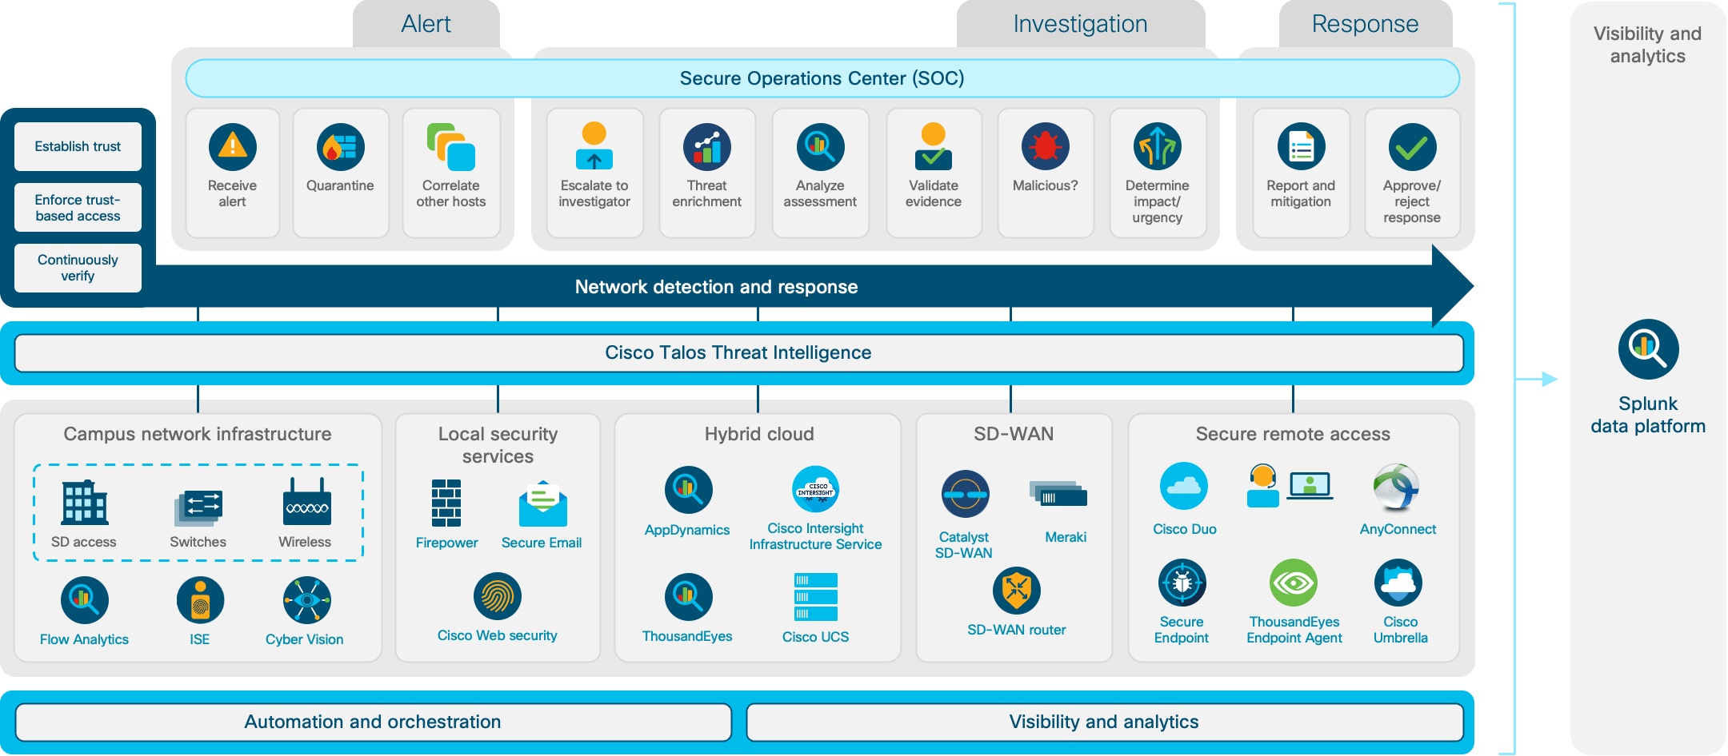1728x756 pixels.
Task: Select the Secure remote access heading
Action: click(1293, 434)
